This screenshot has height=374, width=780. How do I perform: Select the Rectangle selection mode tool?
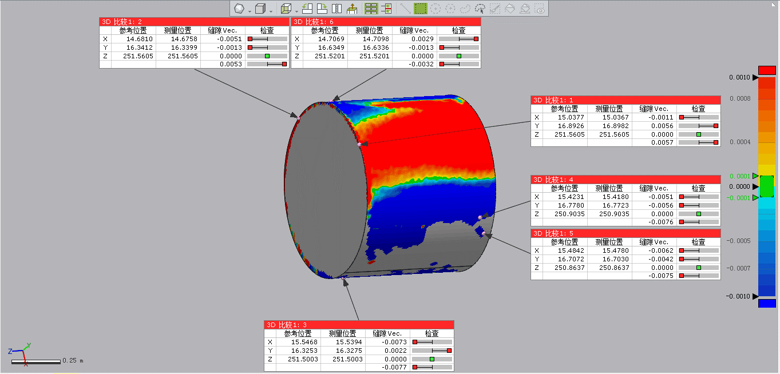pos(421,9)
